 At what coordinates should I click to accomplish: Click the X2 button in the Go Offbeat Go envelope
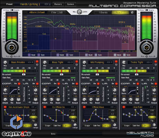coord(73,114)
